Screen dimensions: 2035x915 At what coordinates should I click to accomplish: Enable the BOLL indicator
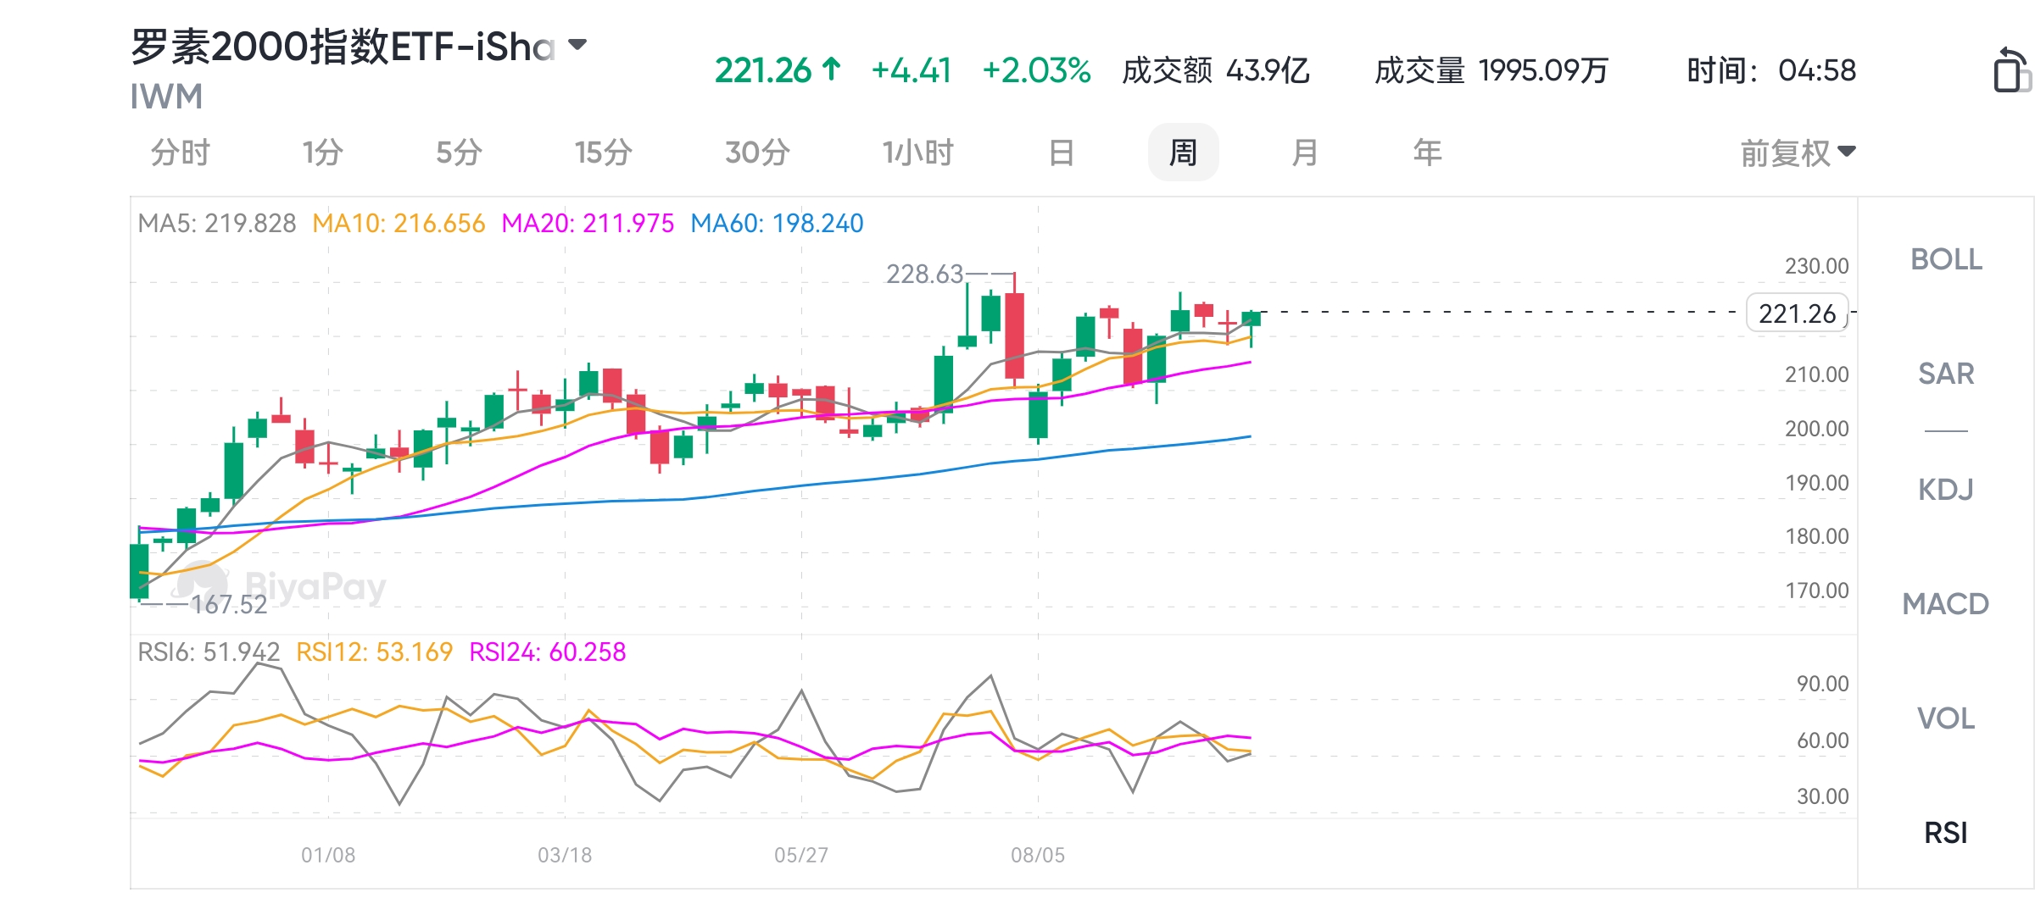pyautogui.click(x=1946, y=259)
